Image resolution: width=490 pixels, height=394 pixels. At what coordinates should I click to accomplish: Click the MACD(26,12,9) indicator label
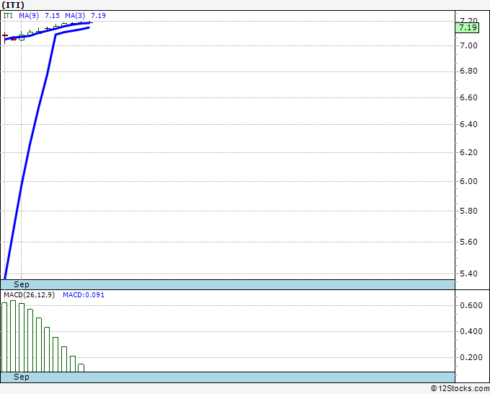point(30,295)
